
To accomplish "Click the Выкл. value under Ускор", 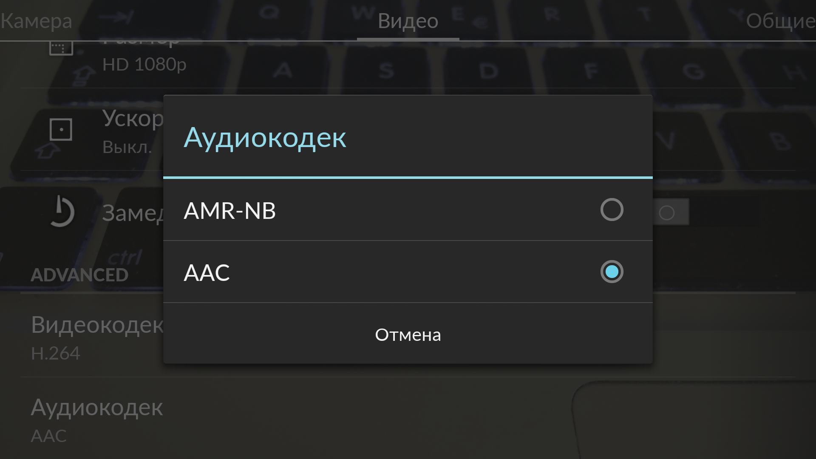I will (127, 147).
